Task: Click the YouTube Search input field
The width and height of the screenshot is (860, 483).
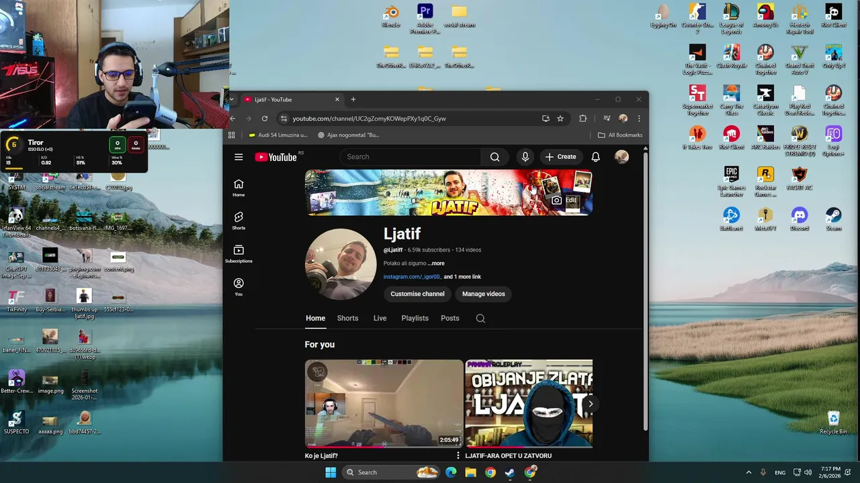Action: pos(410,157)
